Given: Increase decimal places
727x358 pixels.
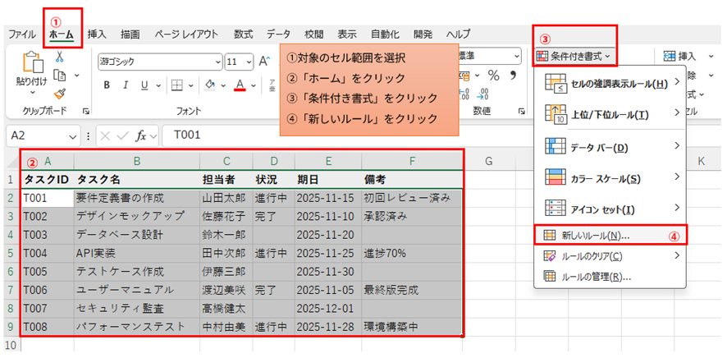Looking at the screenshot, I should tap(465, 94).
